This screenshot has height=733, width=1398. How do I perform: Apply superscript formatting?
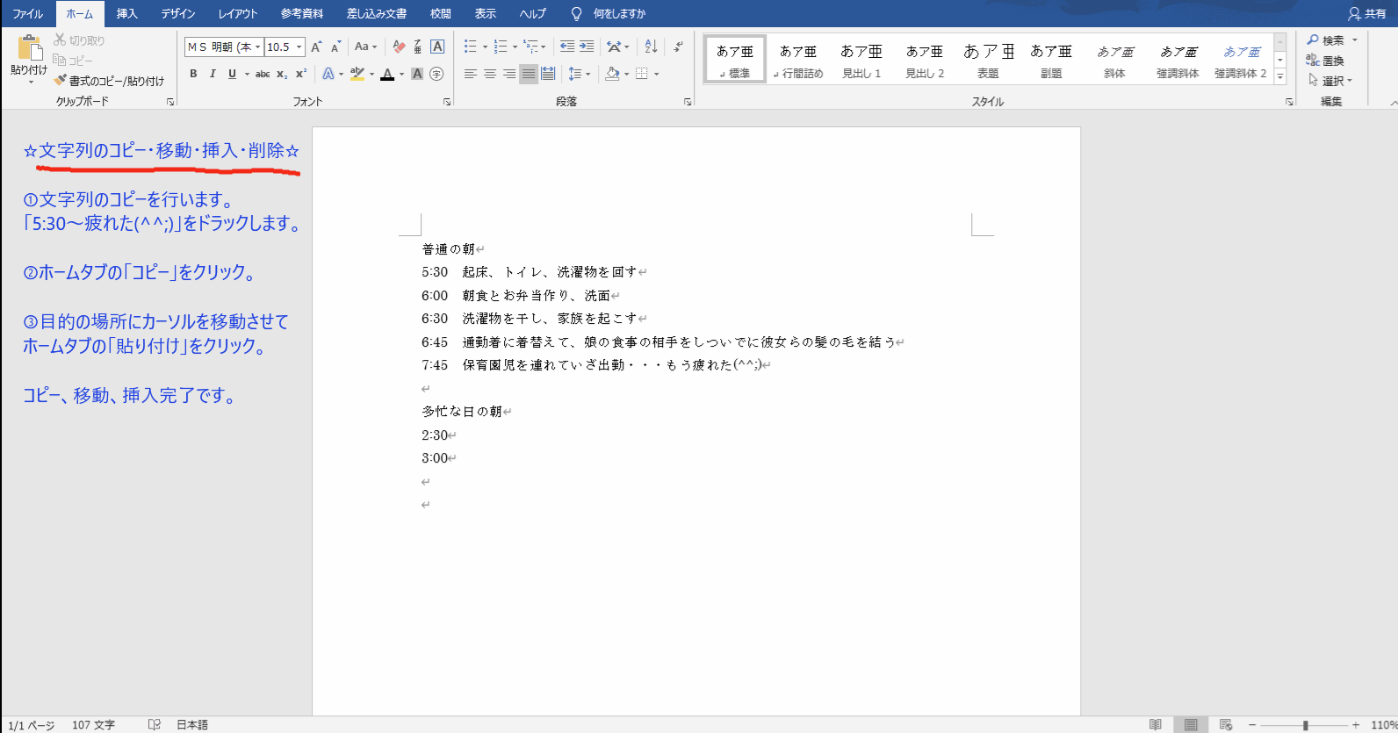[301, 74]
